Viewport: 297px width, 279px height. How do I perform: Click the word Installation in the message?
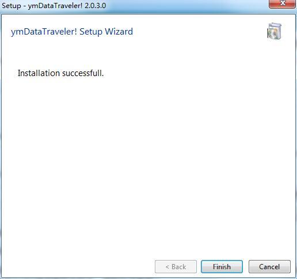39,73
